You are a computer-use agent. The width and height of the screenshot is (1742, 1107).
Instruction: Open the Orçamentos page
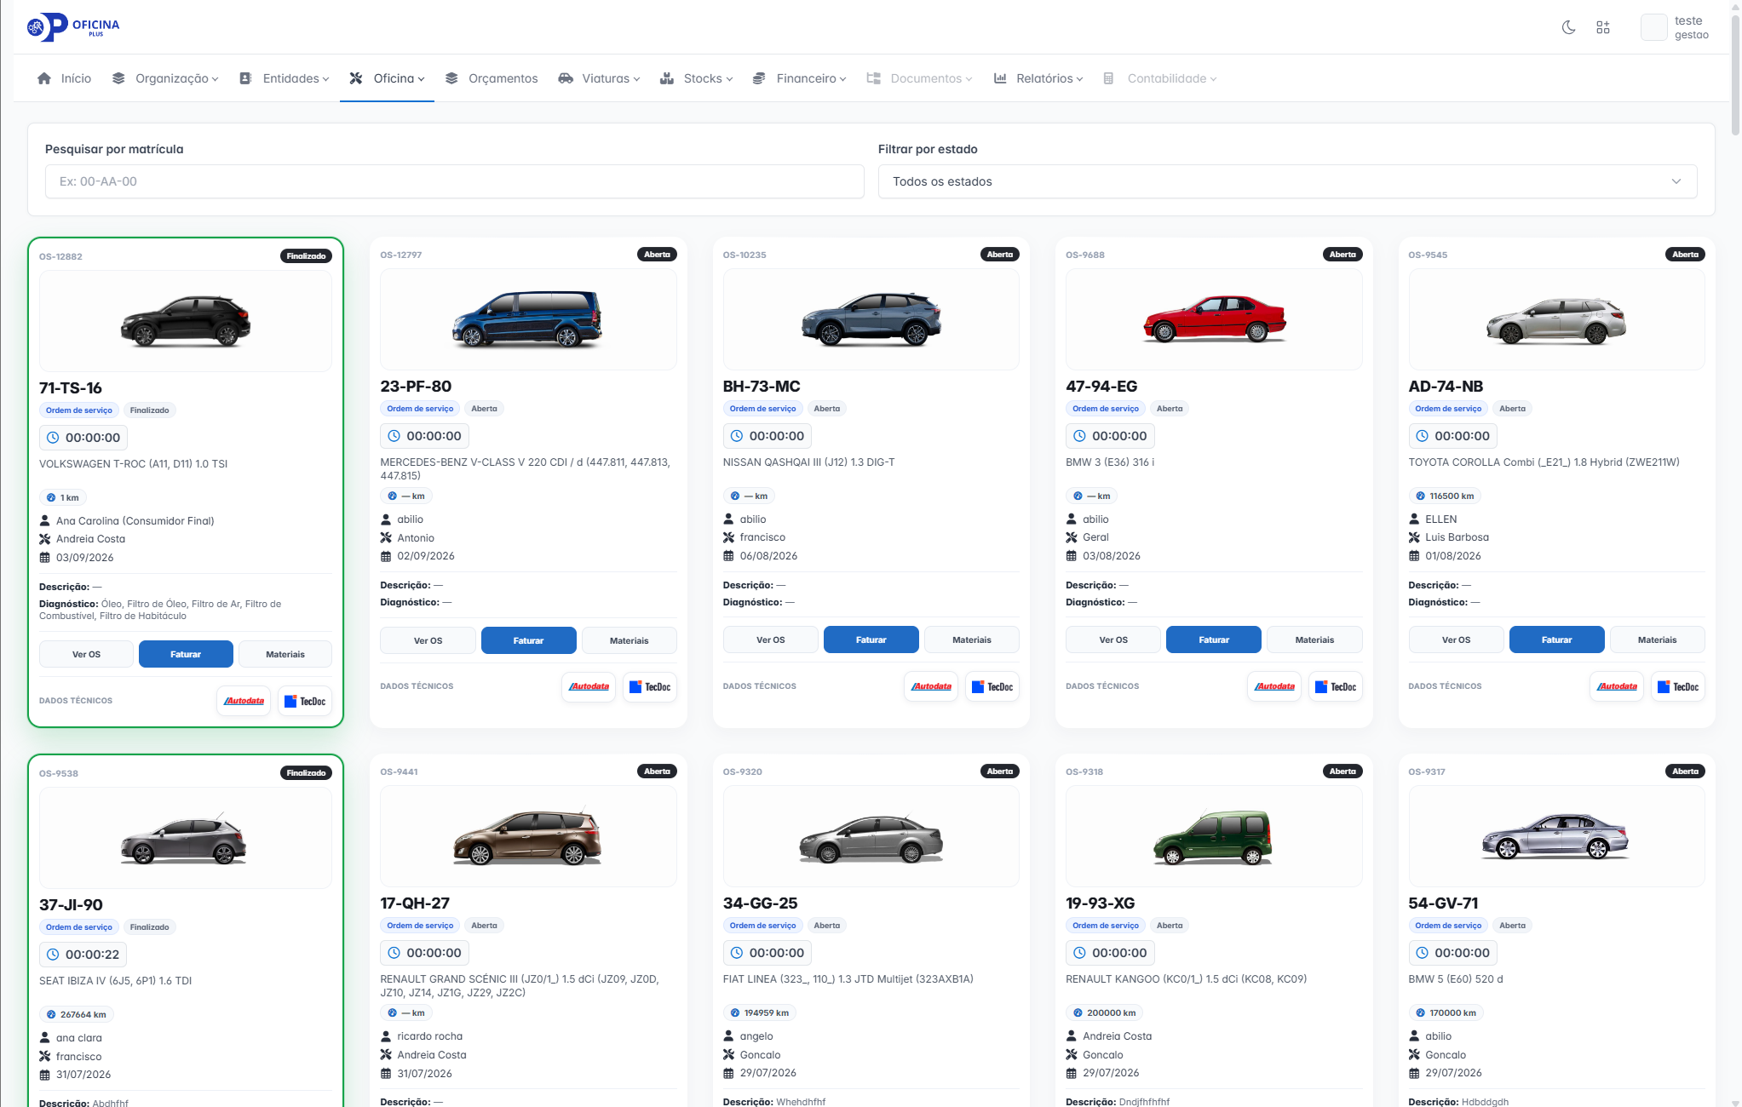(492, 78)
